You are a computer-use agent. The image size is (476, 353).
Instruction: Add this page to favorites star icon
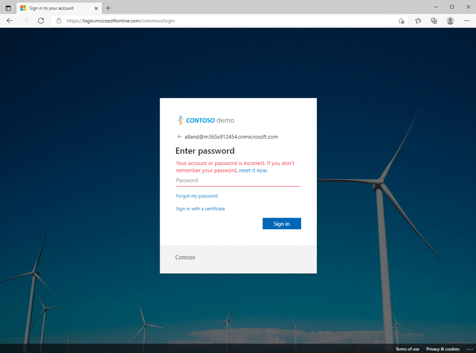[x=401, y=21]
